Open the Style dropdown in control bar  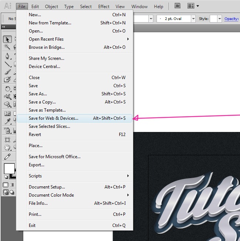click(219, 19)
